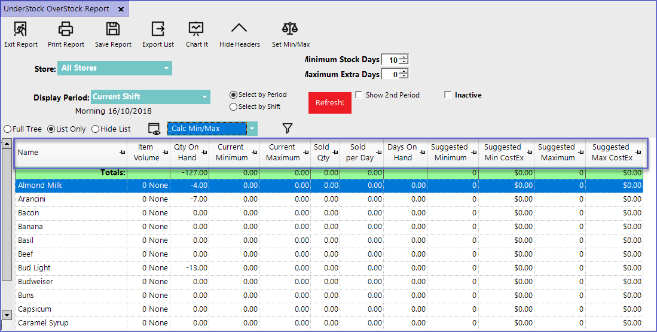
Task: Click the monitor eye view icon
Action: pos(154,129)
